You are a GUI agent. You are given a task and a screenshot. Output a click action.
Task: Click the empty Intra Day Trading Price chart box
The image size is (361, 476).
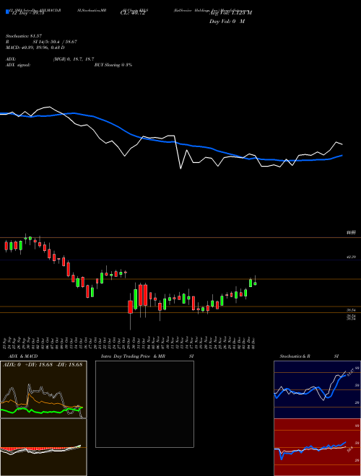click(144, 404)
